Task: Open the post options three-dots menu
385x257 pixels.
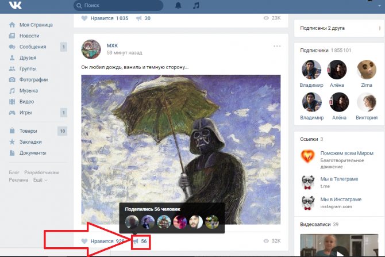Action: pyautogui.click(x=277, y=46)
